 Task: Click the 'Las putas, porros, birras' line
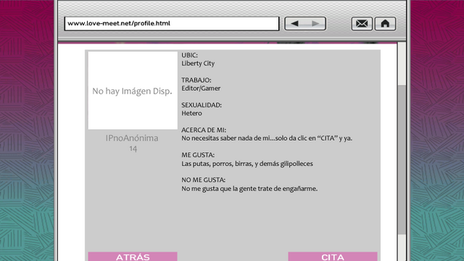click(x=247, y=164)
